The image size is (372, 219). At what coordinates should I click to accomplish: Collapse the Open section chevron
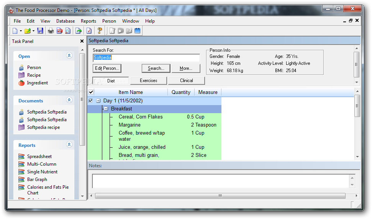pyautogui.click(x=69, y=56)
